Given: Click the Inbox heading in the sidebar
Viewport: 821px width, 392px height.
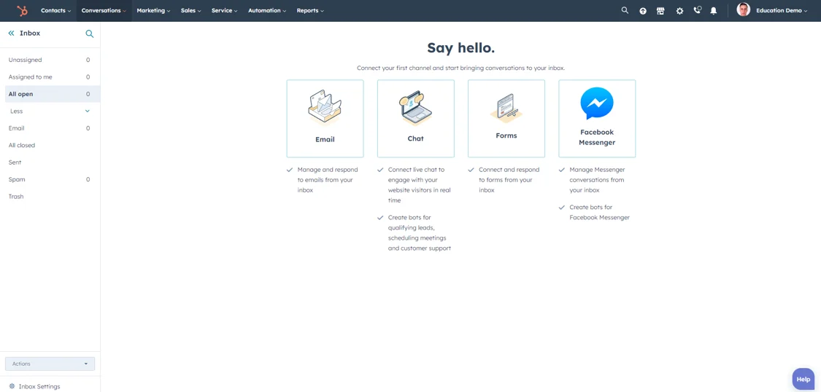Looking at the screenshot, I should [30, 33].
